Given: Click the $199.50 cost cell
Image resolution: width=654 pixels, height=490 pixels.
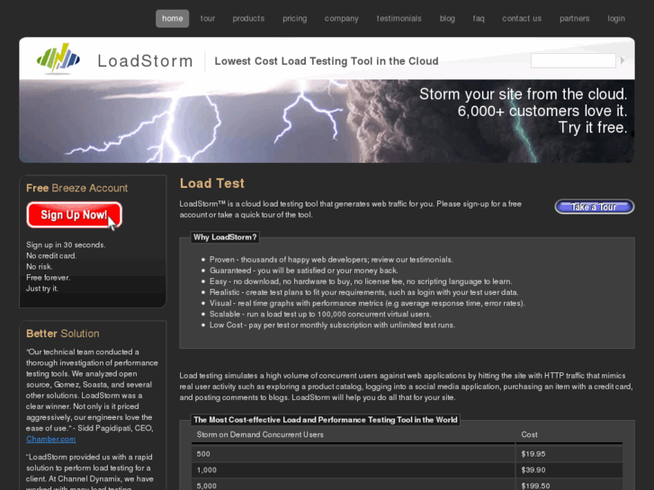Looking at the screenshot, I should click(569, 486).
